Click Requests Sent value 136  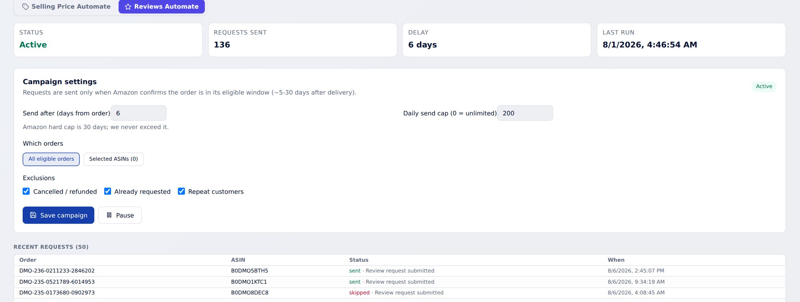tap(222, 45)
